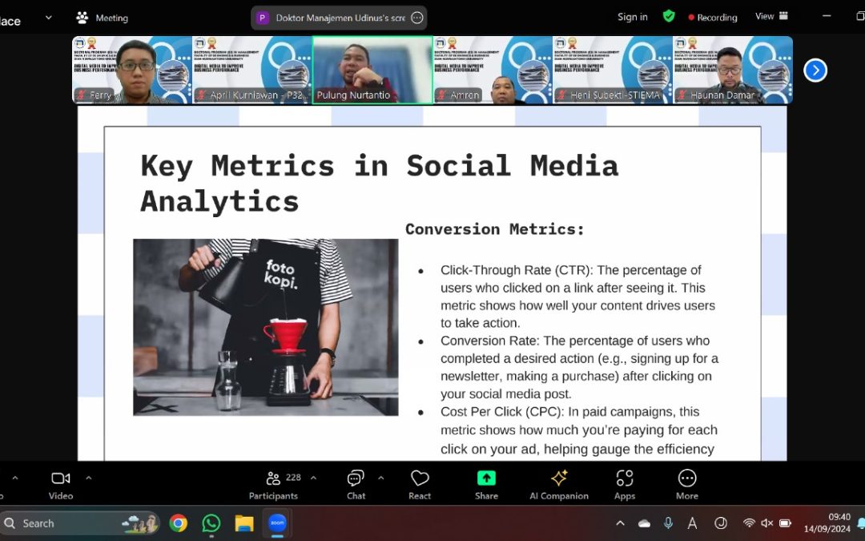Open the View layout menu
865x541 pixels.
click(x=771, y=16)
